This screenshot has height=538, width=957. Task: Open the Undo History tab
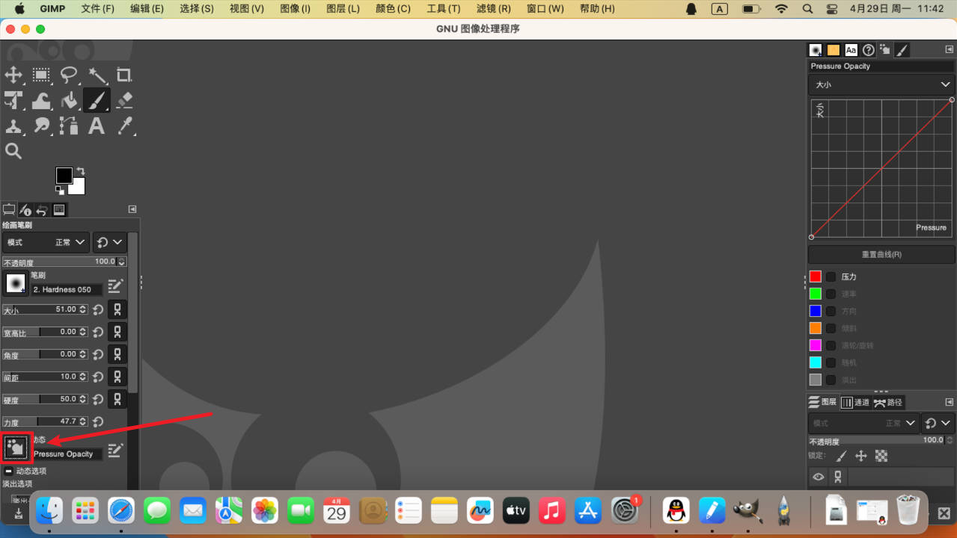[42, 210]
